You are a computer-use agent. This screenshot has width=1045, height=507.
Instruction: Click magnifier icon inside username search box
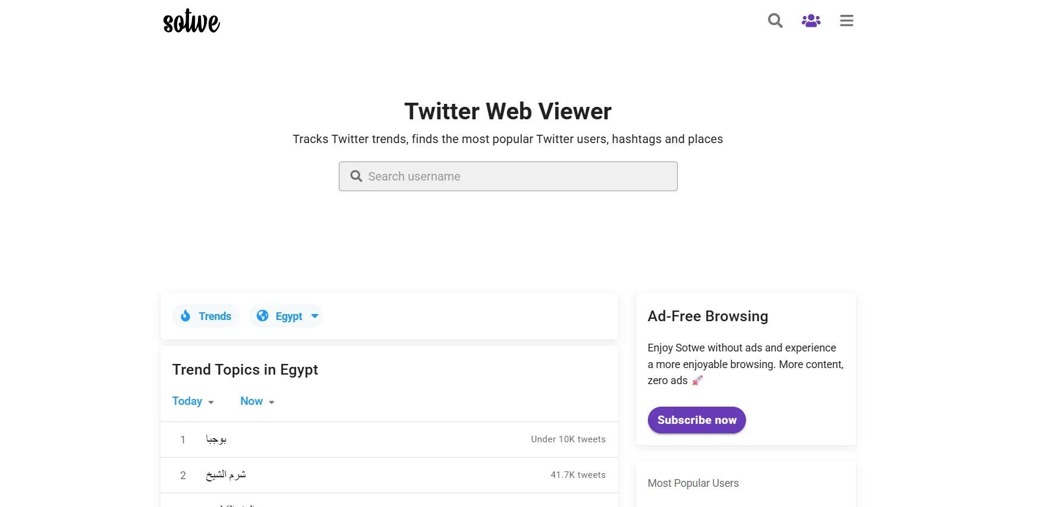356,176
